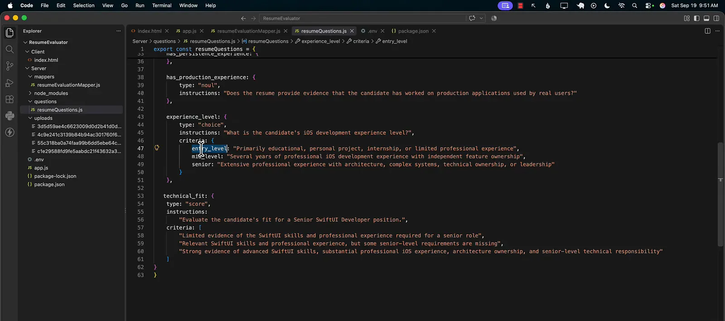Open the Source Control view
The height and width of the screenshot is (321, 725).
click(10, 66)
